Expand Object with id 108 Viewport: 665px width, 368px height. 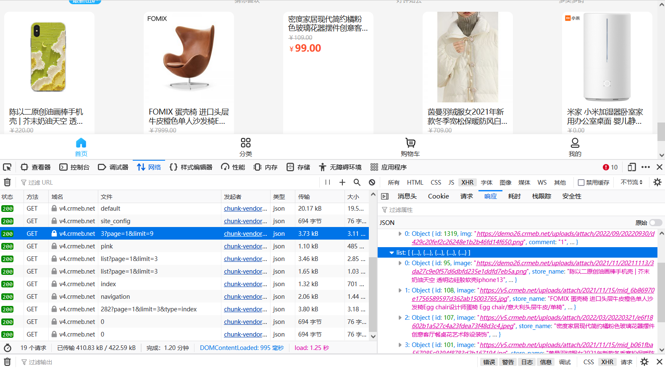coord(400,290)
